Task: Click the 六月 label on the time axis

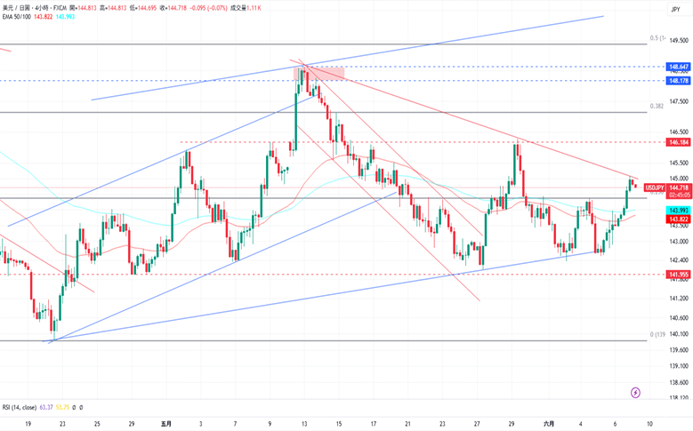Action: 549,424
